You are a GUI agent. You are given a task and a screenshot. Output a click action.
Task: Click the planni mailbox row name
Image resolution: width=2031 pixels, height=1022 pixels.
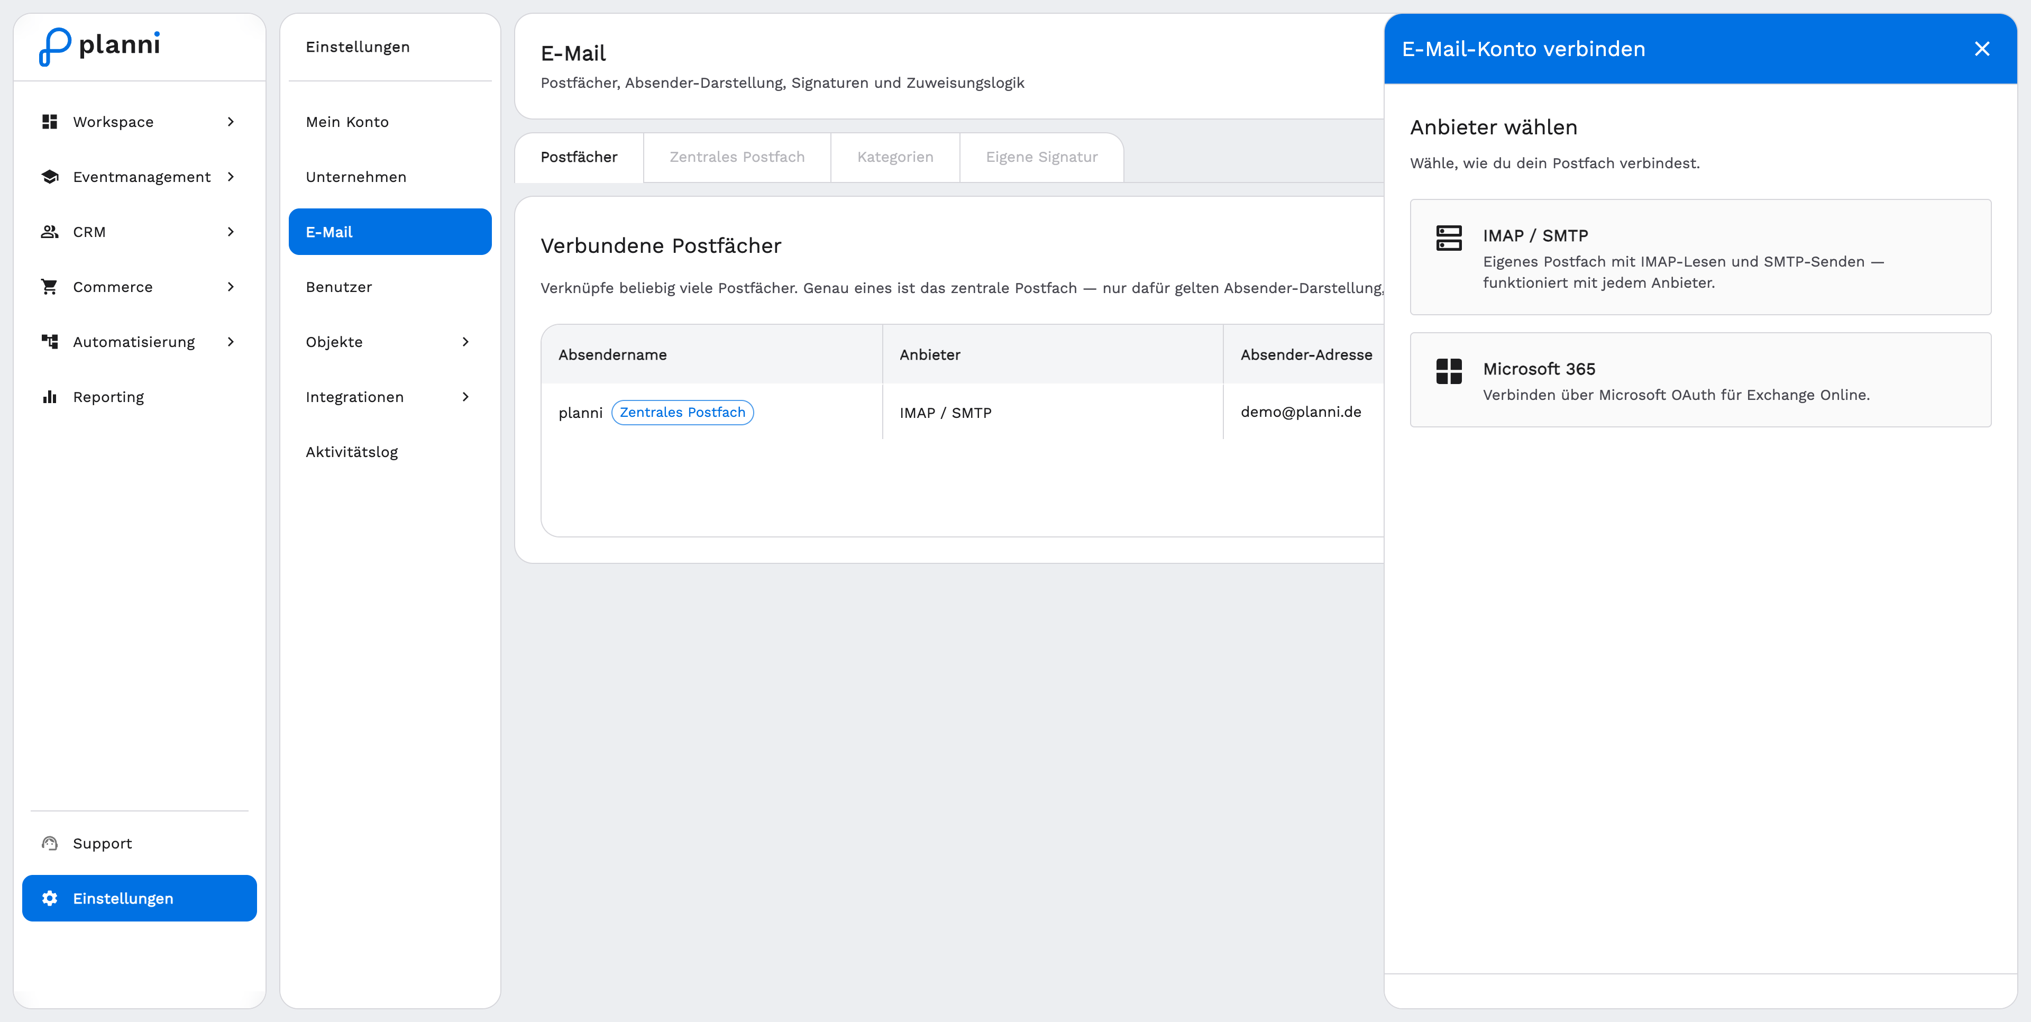coord(580,413)
